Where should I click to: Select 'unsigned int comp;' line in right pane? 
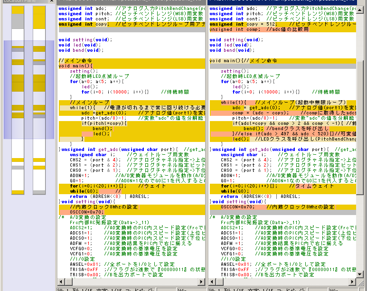283,29
